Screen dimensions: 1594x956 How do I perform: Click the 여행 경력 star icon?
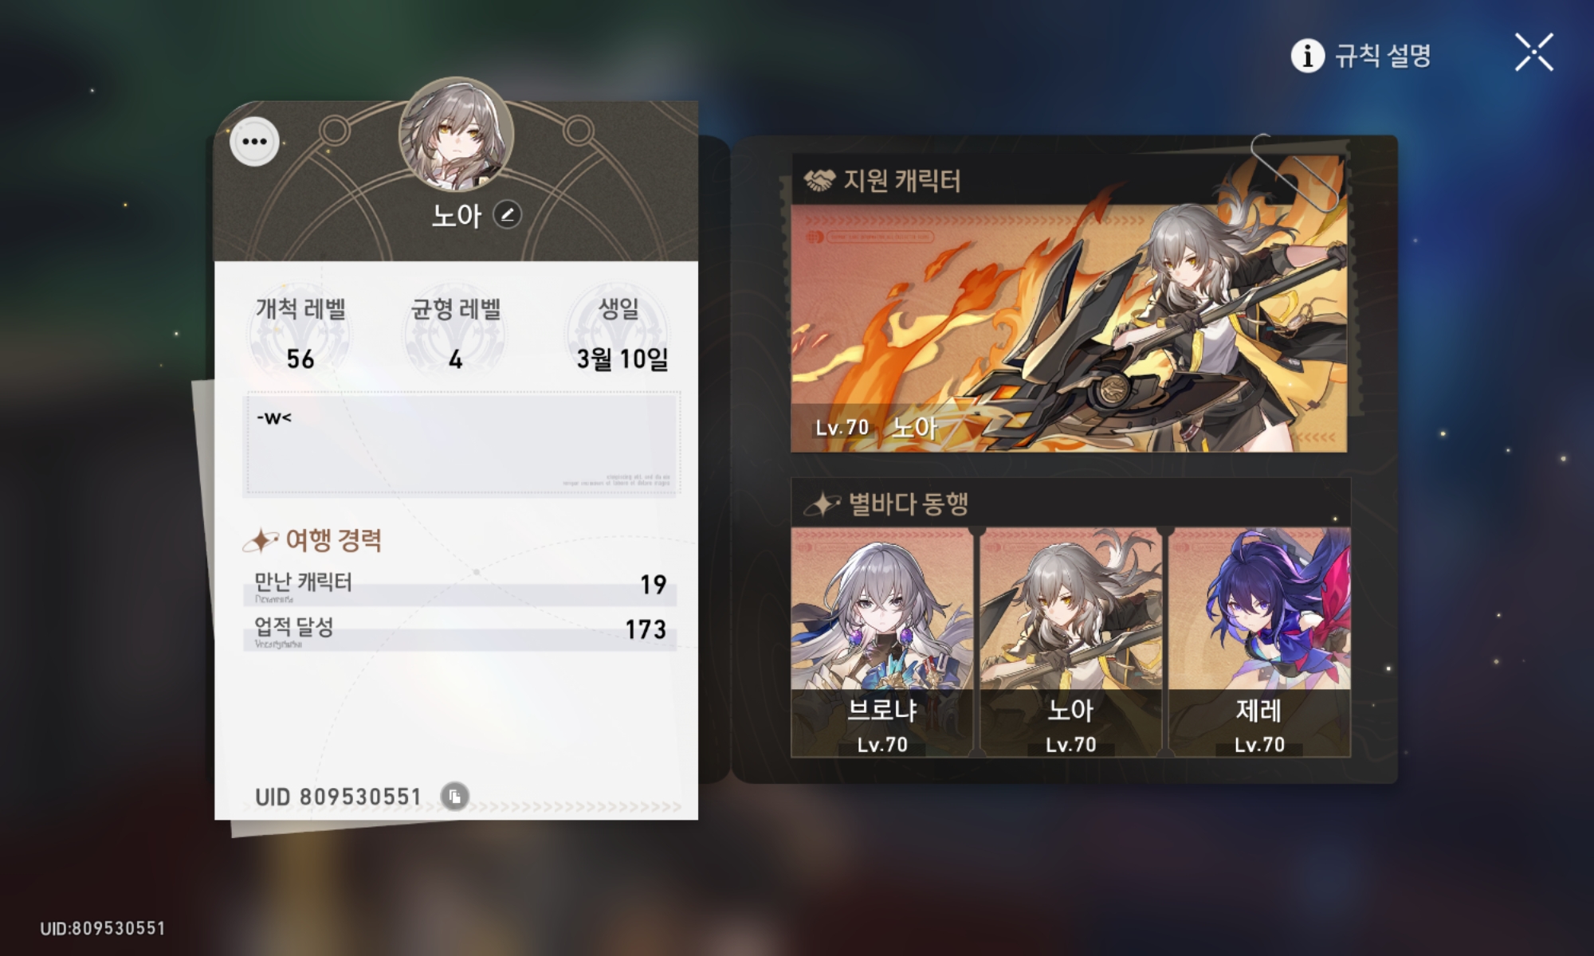click(261, 540)
